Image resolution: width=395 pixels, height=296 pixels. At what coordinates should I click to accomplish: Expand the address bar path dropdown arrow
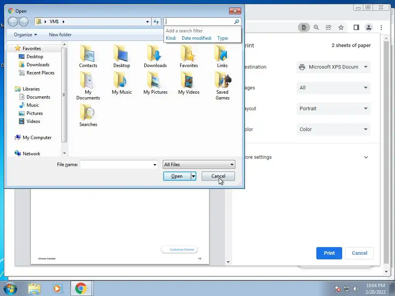(147, 22)
